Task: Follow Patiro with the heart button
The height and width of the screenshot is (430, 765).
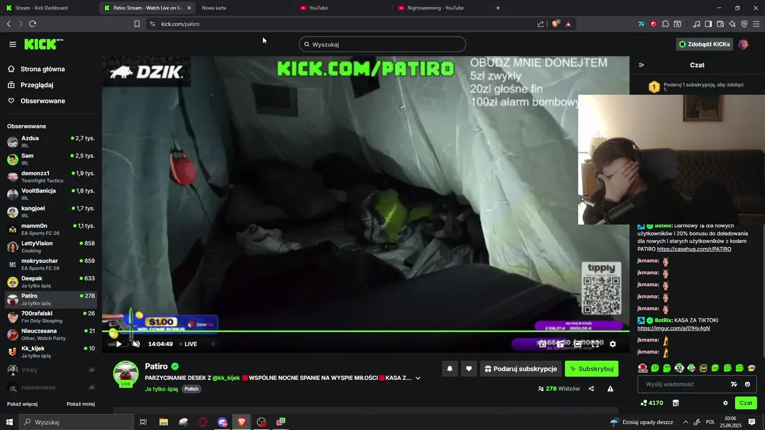Action: point(469,369)
